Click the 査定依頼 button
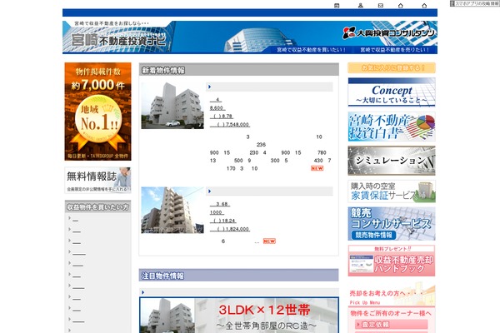 [x=392, y=325]
